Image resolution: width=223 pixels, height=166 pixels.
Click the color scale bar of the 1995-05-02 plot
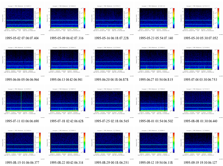click(40, 18)
